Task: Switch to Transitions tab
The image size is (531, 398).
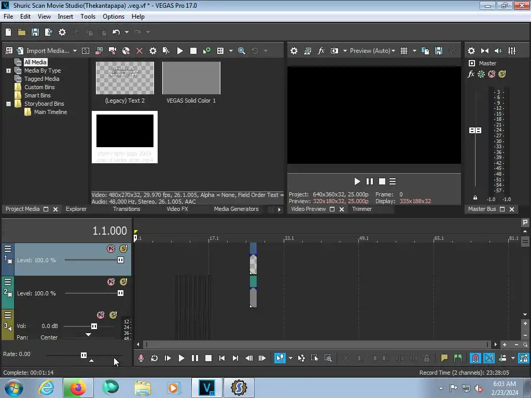Action: [x=127, y=209]
